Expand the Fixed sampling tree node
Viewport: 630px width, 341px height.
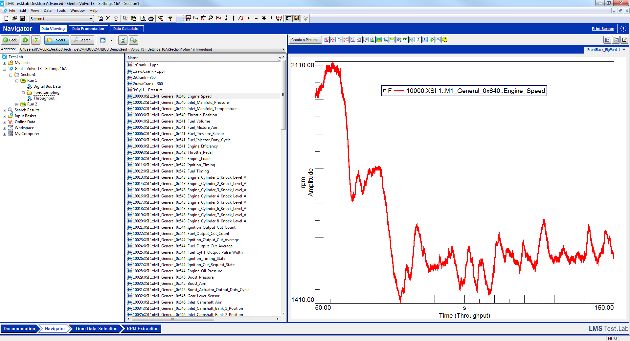point(23,93)
